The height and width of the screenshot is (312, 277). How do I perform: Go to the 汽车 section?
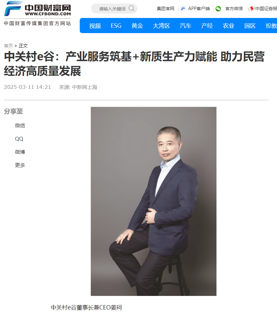point(186,26)
